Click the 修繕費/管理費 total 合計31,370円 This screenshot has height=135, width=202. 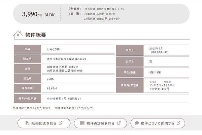click(160, 89)
